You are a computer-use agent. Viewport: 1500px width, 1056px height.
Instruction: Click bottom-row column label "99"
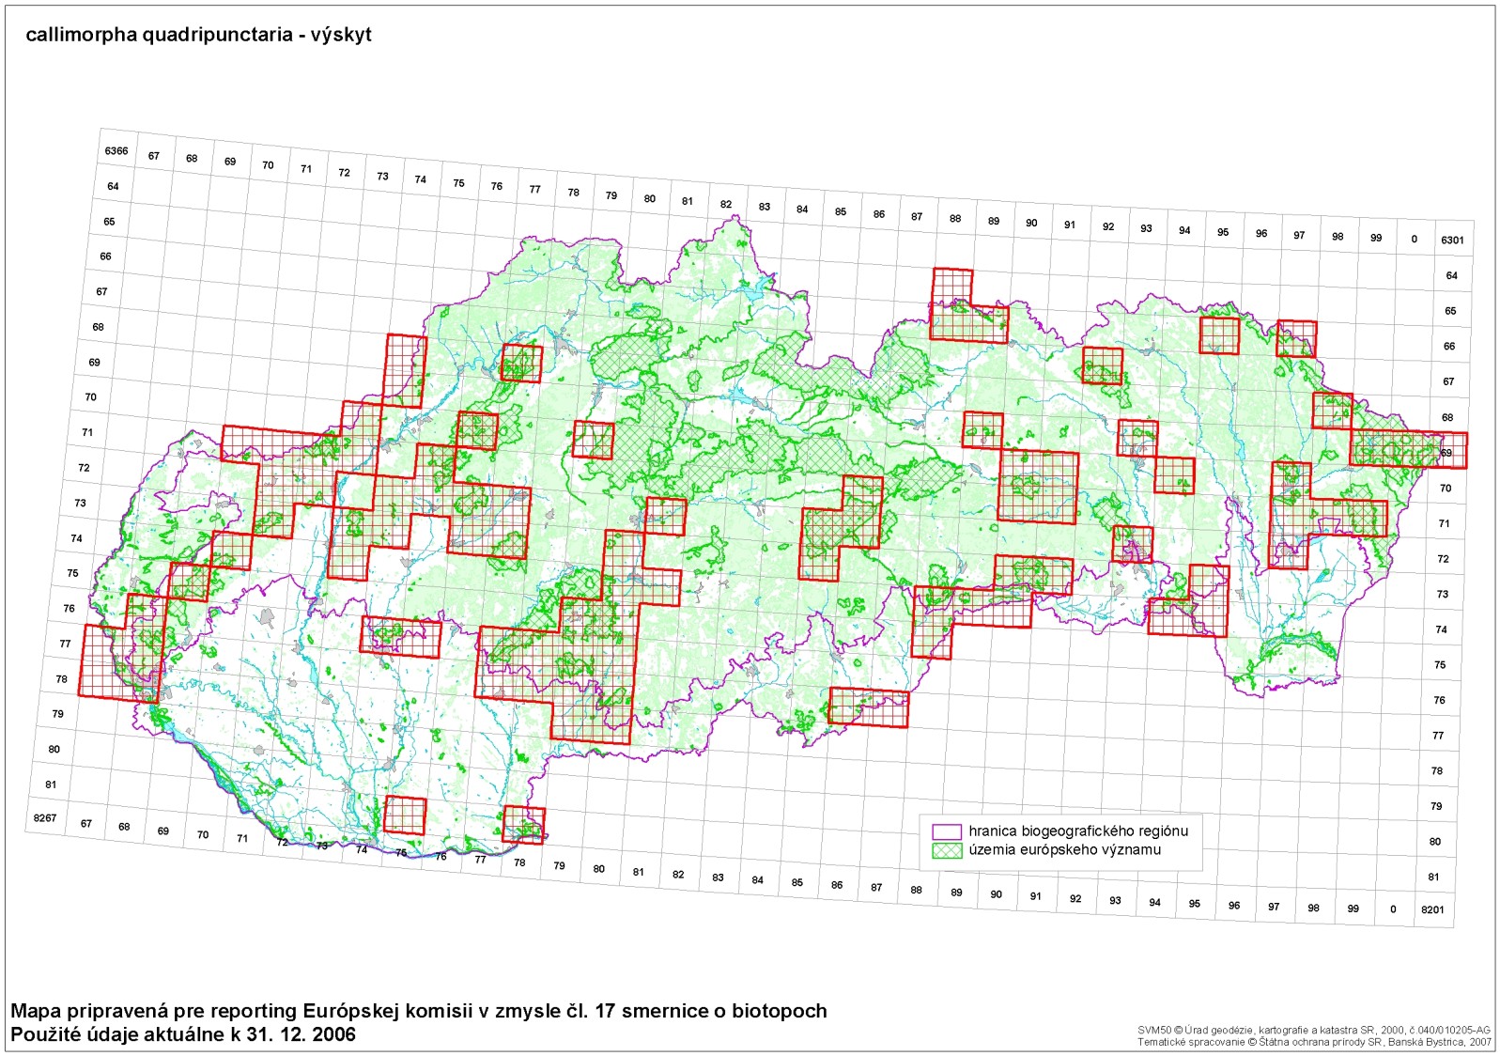pos(1353,908)
